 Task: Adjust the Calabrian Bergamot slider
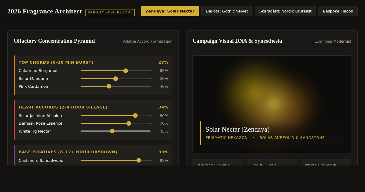[116, 71]
